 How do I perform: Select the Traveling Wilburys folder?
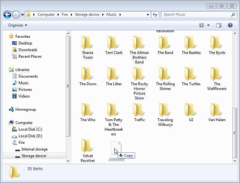pos(165,115)
